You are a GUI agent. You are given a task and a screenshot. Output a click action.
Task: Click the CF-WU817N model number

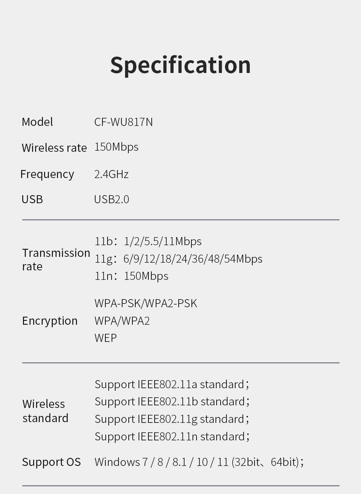click(124, 122)
